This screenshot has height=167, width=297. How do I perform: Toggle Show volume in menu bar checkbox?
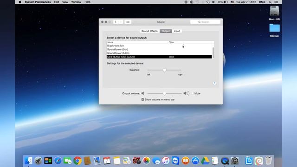(142, 99)
